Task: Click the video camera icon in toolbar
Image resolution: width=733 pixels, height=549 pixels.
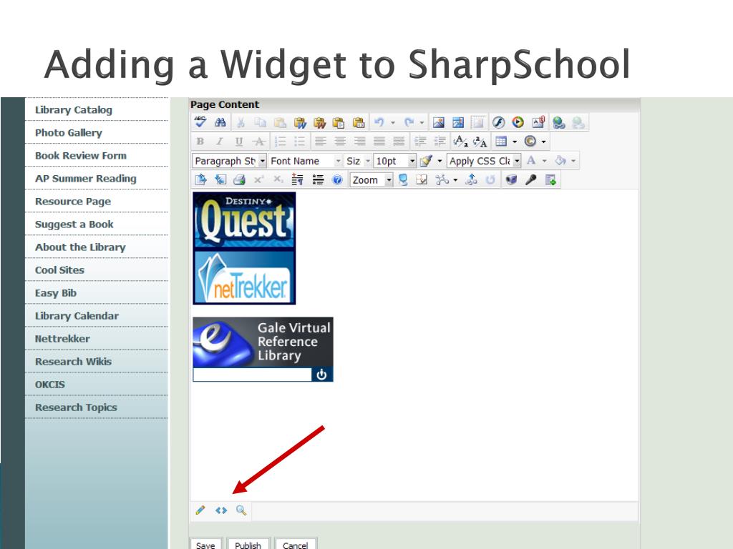Action: 511,179
